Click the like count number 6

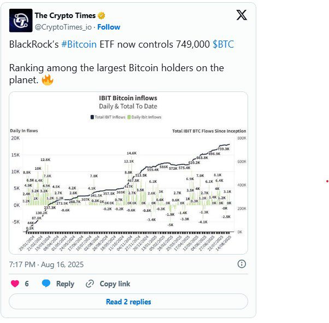(27, 284)
